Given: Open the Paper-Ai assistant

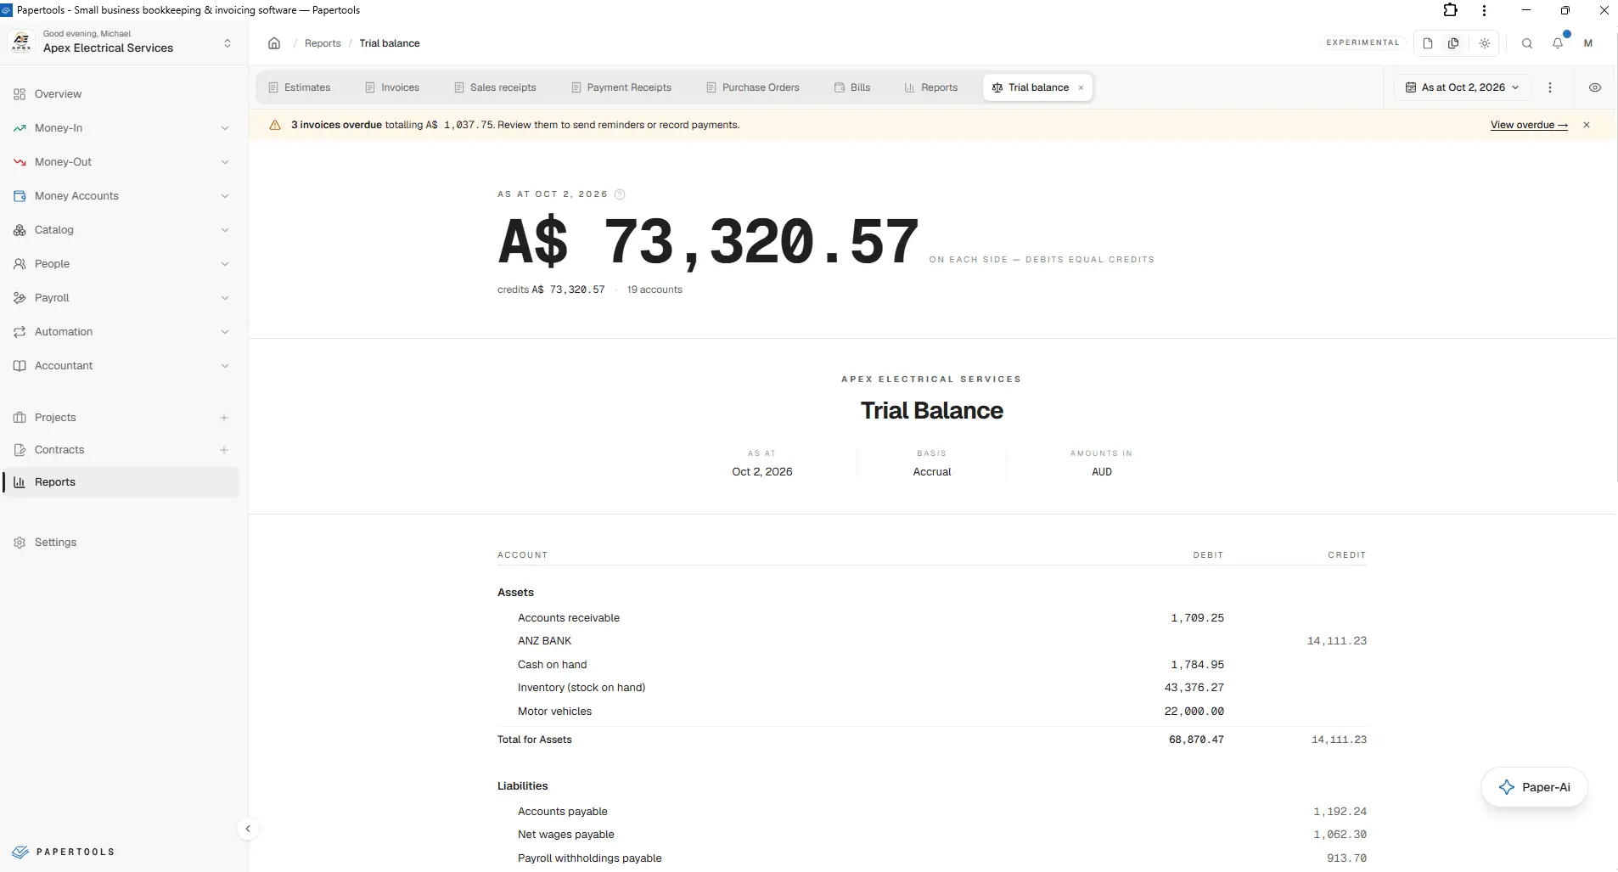Looking at the screenshot, I should (1534, 787).
